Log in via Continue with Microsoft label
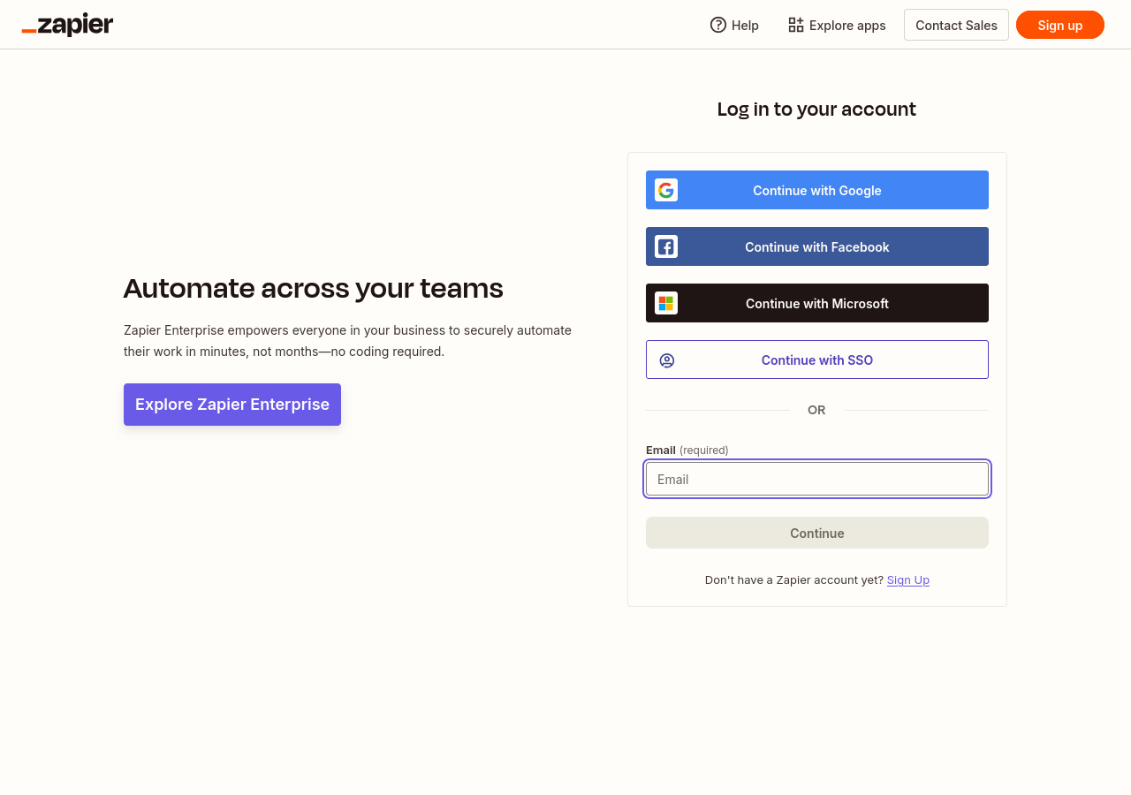The width and height of the screenshot is (1131, 795). pyautogui.click(x=816, y=304)
